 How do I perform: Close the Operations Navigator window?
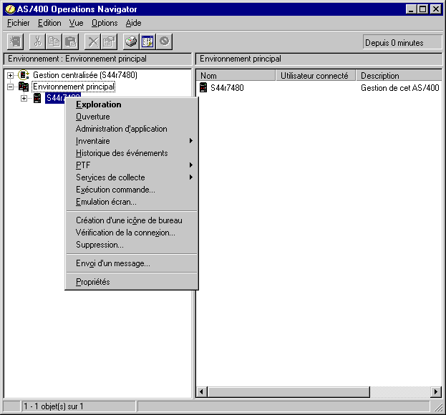(x=436, y=9)
